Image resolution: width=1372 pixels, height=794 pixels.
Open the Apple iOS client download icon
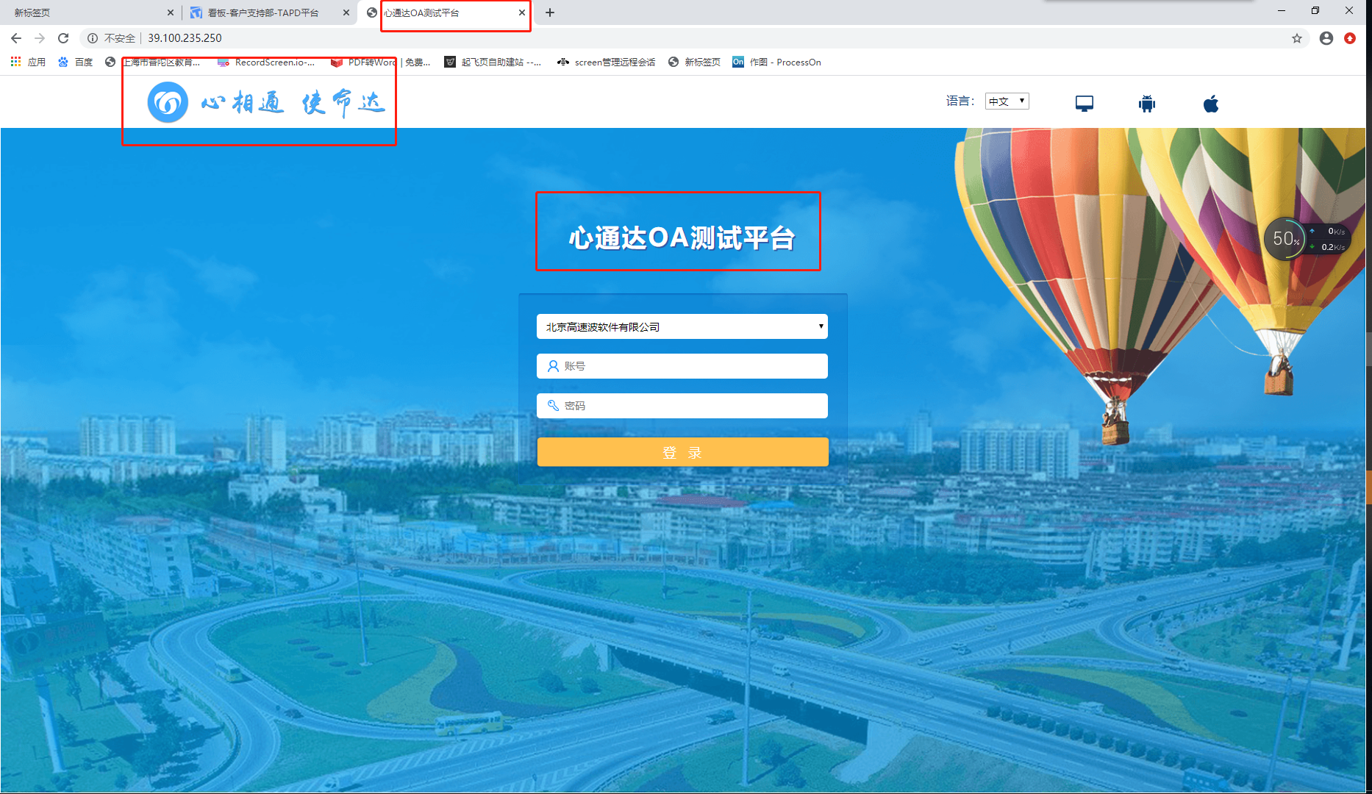coord(1211,104)
